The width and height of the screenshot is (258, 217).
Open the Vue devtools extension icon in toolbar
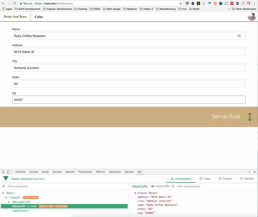point(209,3)
